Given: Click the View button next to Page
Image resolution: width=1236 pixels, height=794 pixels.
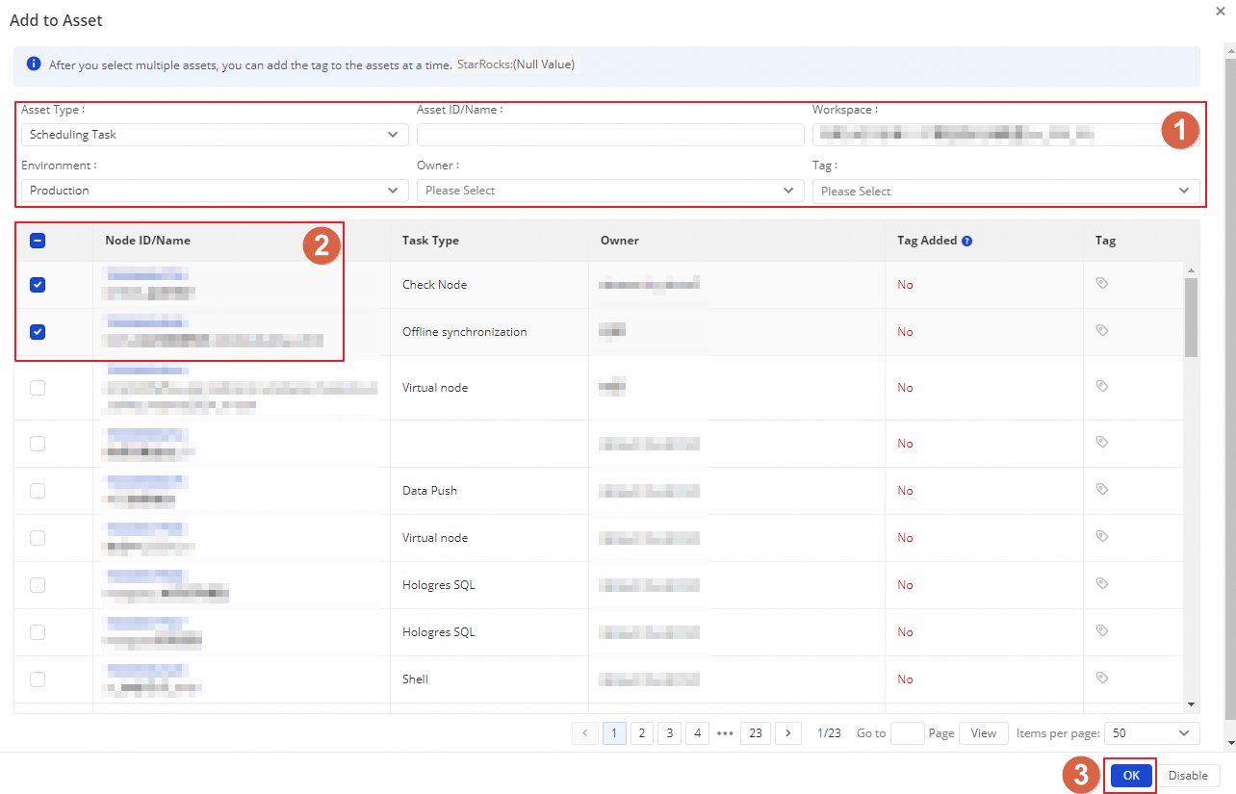Looking at the screenshot, I should pos(984,733).
